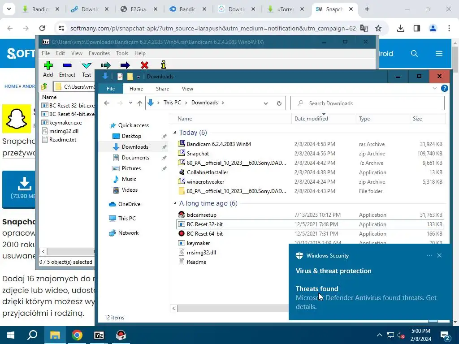The width and height of the screenshot is (459, 344).
Task: Open 7-Zip Help menu
Action: coord(140,53)
